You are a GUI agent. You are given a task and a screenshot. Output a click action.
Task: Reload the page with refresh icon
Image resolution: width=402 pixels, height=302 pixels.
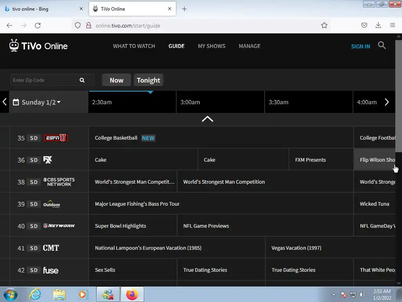point(38,26)
